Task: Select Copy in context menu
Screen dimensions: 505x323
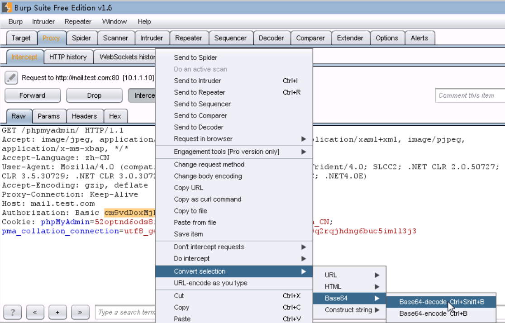Action: pos(234,308)
